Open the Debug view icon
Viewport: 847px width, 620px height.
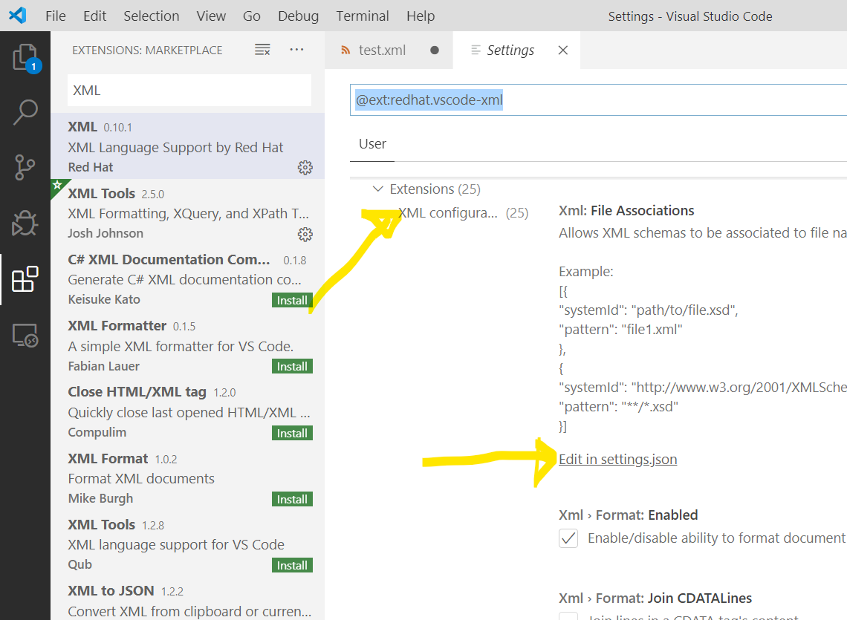[x=25, y=223]
